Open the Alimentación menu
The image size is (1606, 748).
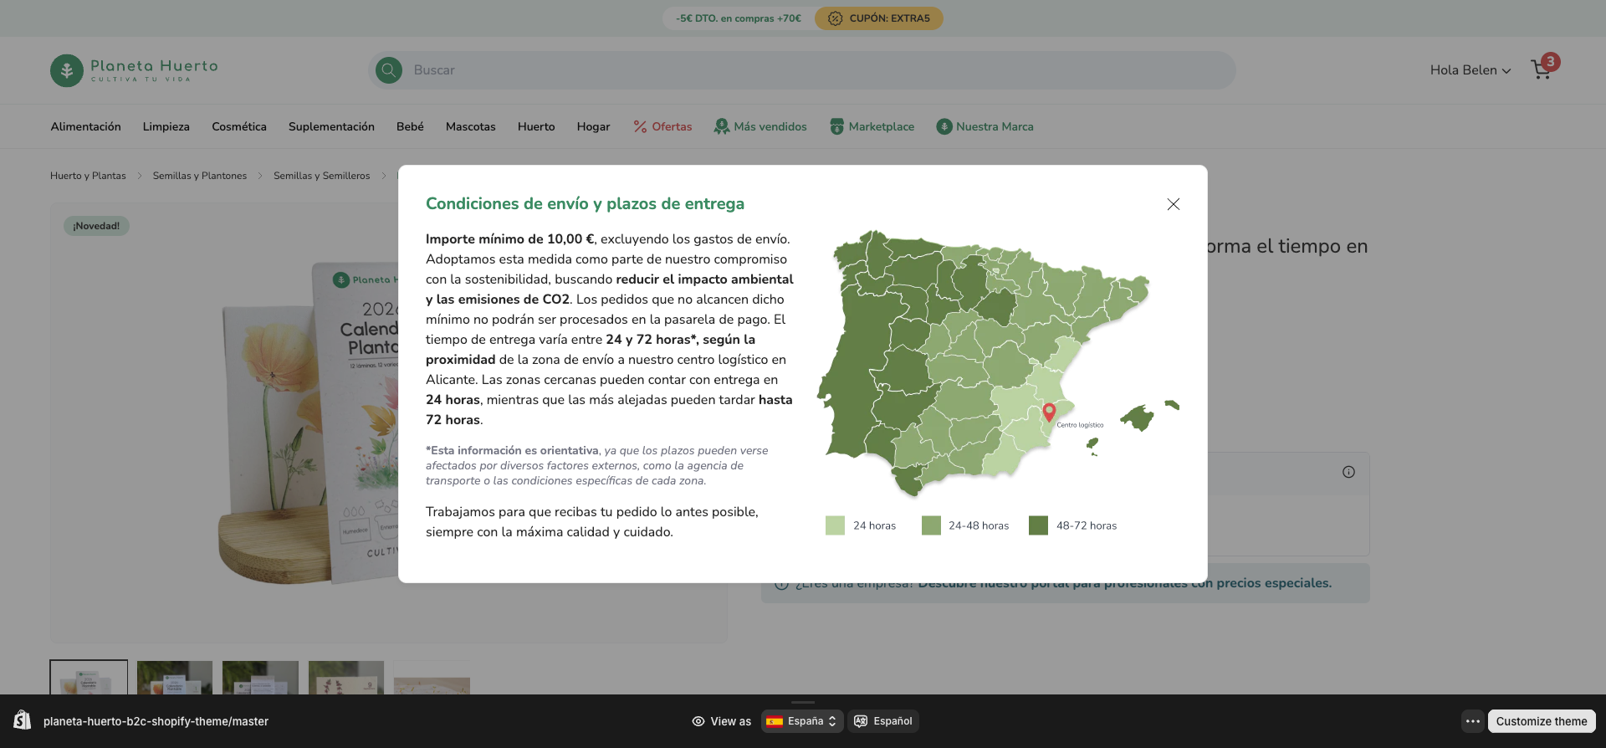click(x=85, y=126)
